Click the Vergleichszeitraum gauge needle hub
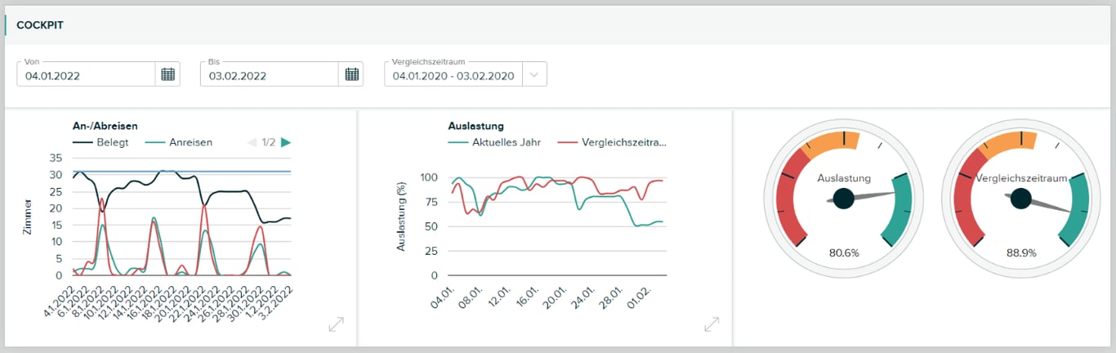 1020,198
